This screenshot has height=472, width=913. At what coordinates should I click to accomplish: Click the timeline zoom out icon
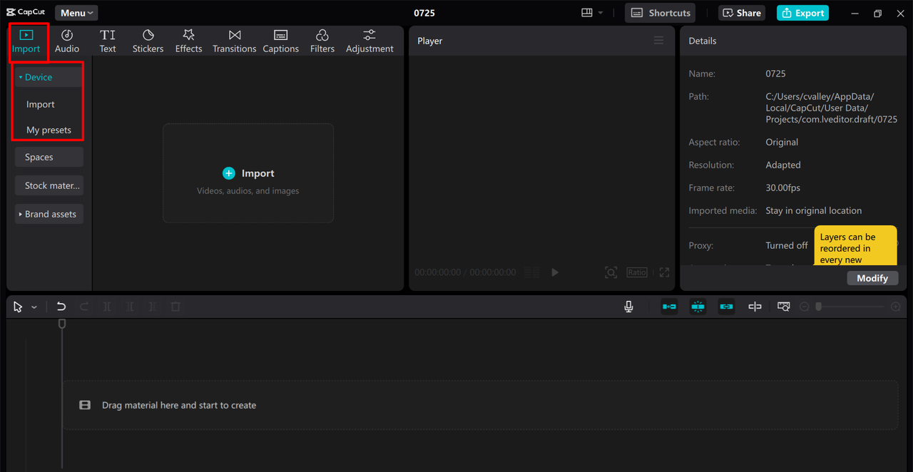coord(805,307)
